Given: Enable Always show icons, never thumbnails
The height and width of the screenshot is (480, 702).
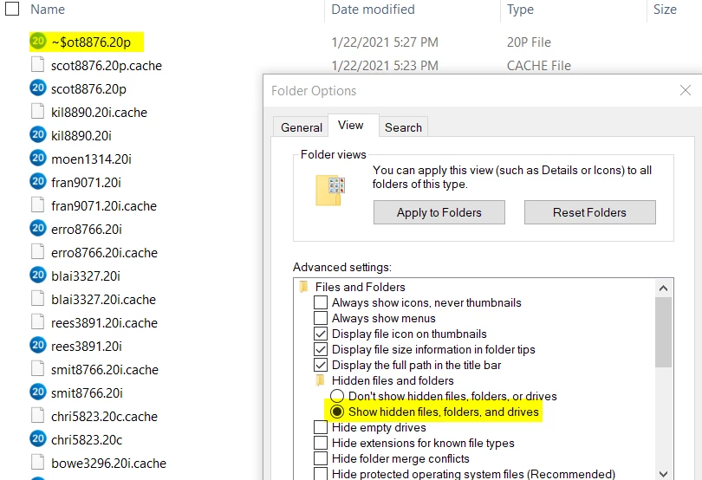Looking at the screenshot, I should [321, 302].
